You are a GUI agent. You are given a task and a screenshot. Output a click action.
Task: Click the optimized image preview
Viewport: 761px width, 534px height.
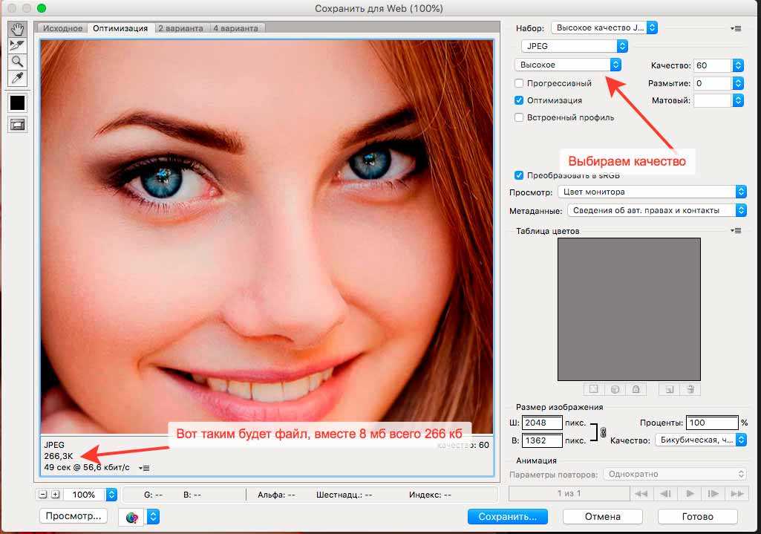click(x=267, y=237)
